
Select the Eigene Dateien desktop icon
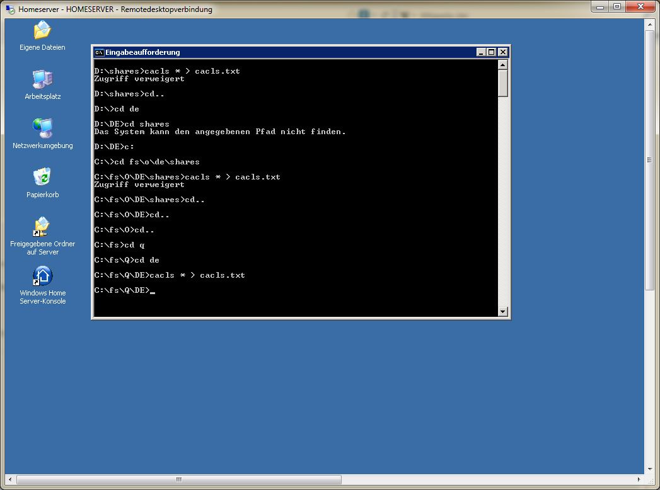[x=42, y=30]
